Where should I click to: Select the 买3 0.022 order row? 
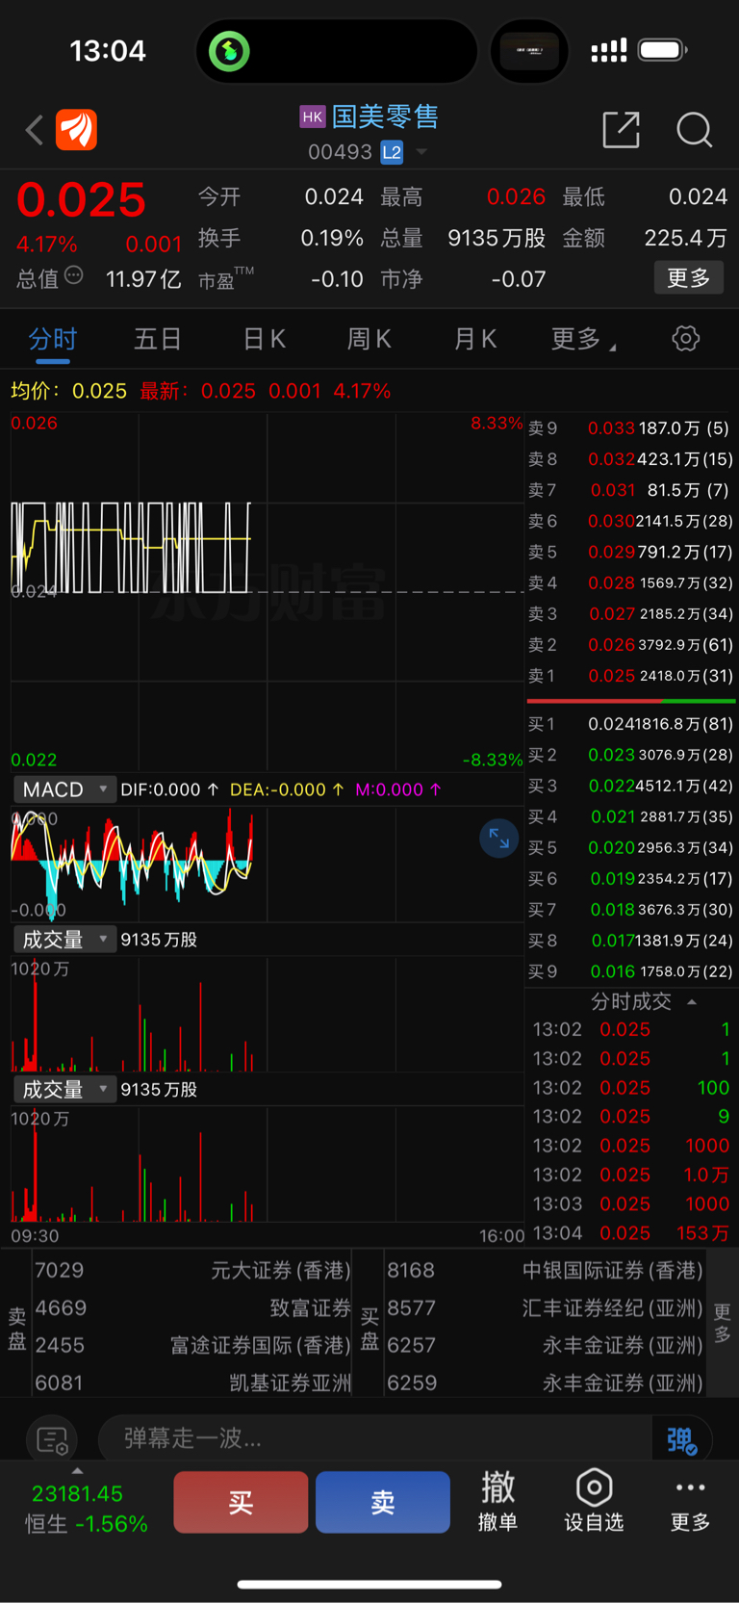(x=631, y=786)
